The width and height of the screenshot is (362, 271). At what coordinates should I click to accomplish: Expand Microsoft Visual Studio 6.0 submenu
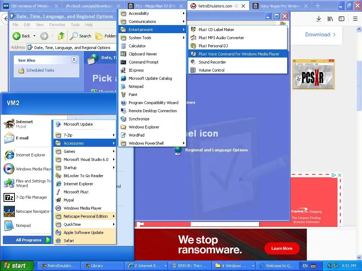tap(85, 159)
